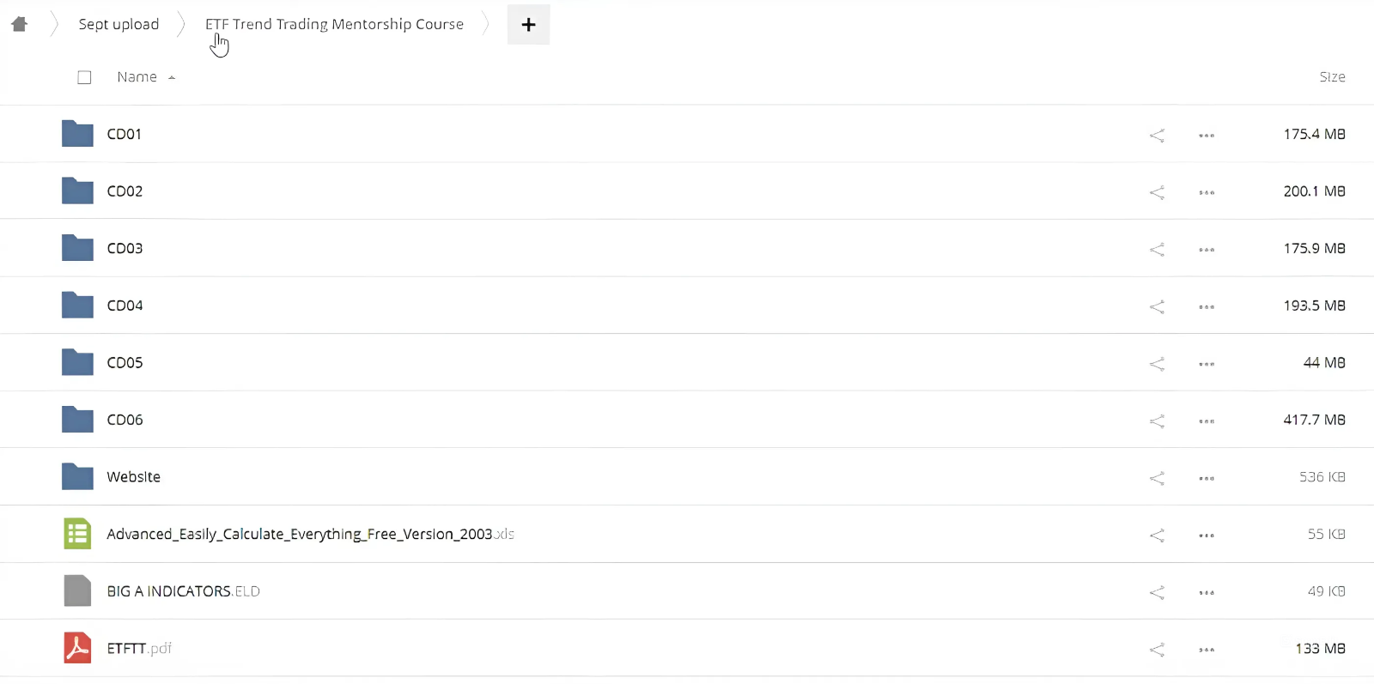
Task: Share the CD02 folder
Action: (1157, 192)
